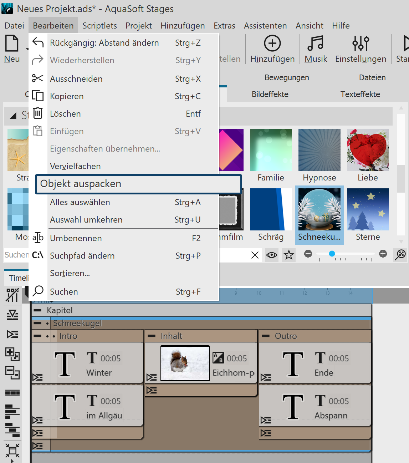Toggle the star favorites filter
The height and width of the screenshot is (463, 409).
click(x=289, y=255)
